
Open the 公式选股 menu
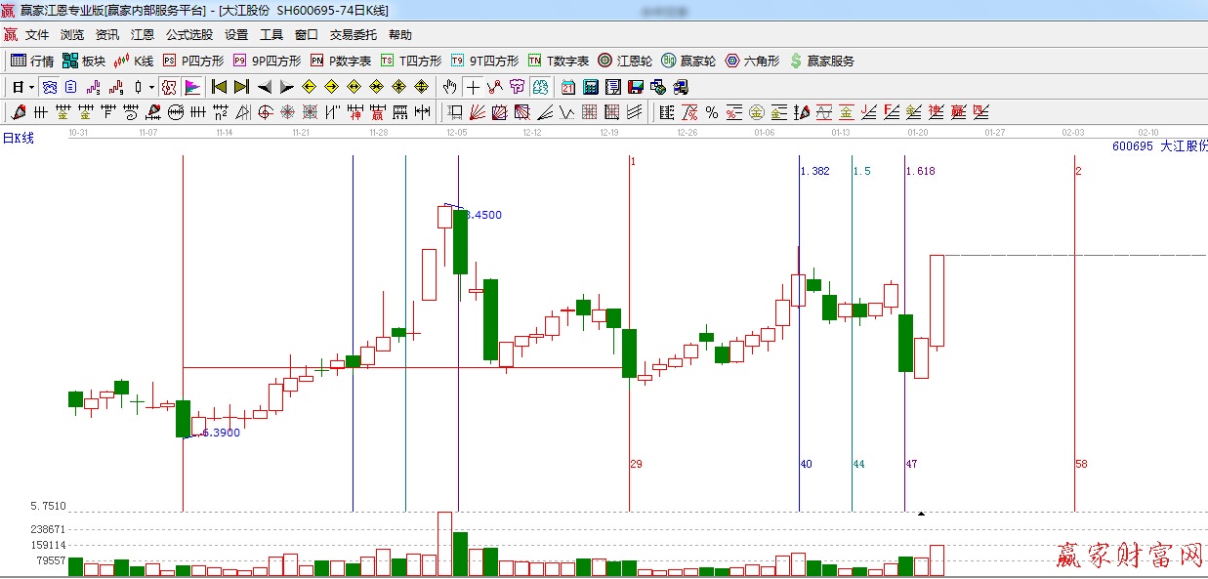188,35
